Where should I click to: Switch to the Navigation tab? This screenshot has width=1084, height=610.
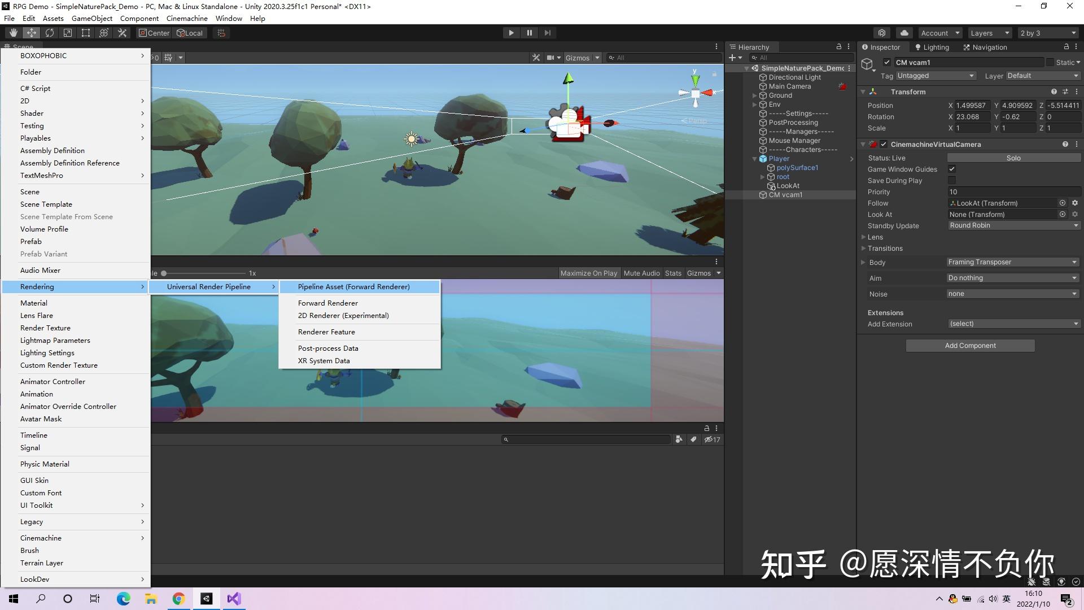(985, 47)
